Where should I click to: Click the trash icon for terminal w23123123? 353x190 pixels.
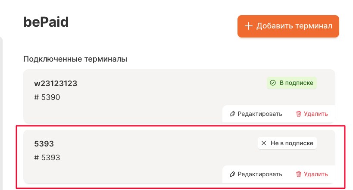pos(298,114)
